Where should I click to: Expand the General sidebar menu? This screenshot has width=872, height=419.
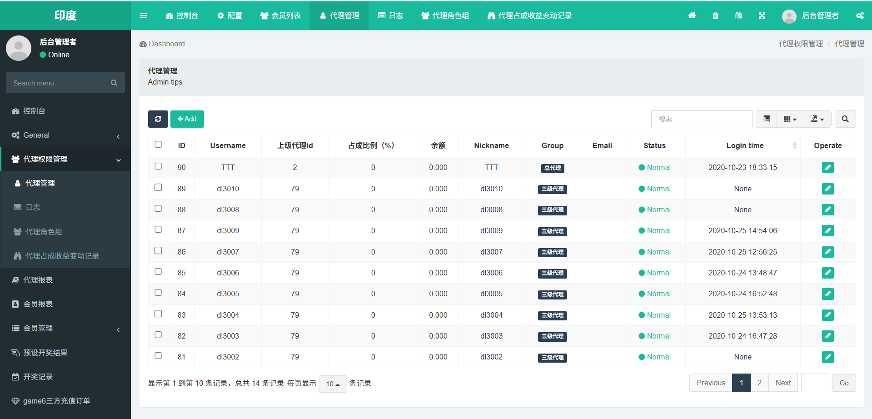click(x=65, y=135)
